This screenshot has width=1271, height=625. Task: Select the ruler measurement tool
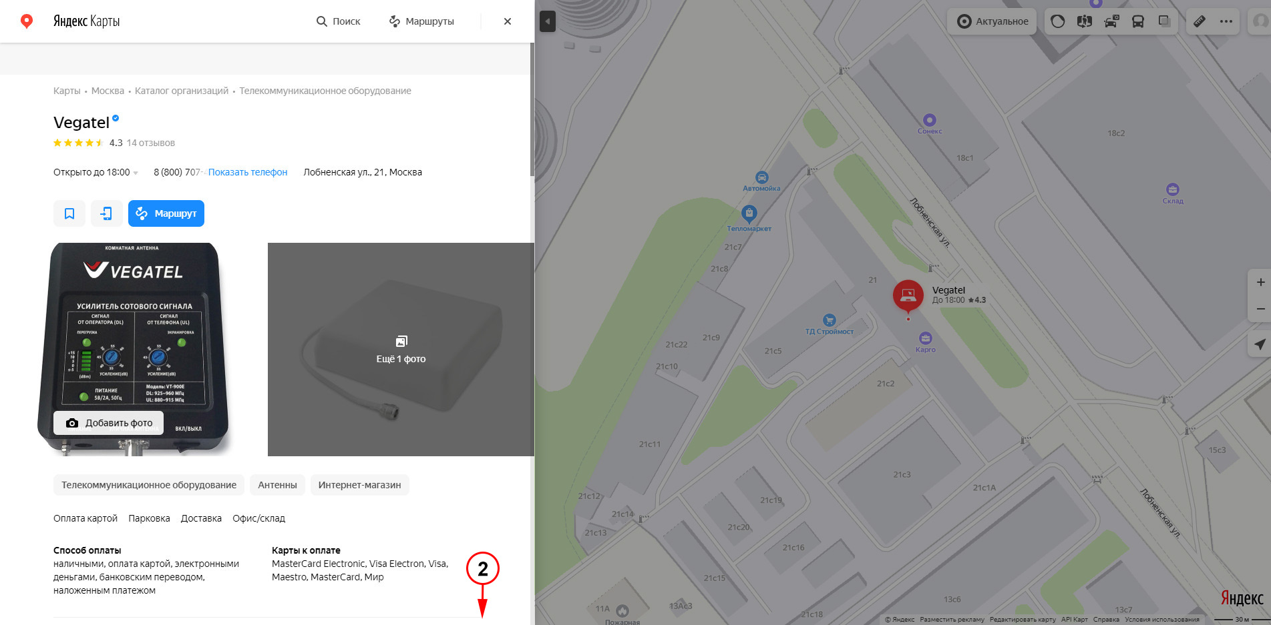point(1200,21)
